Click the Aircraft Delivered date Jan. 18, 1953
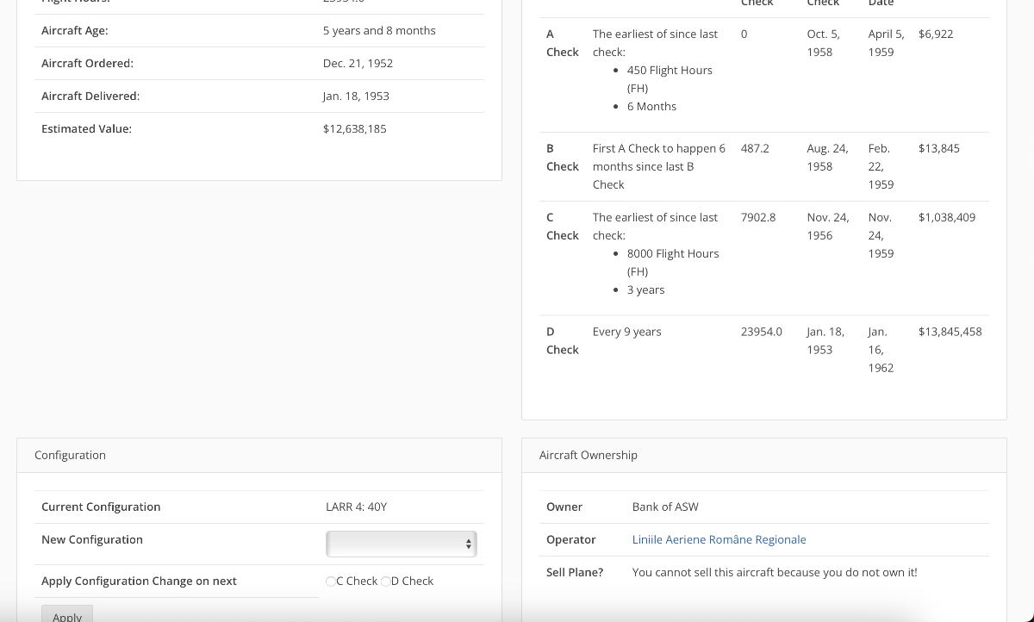 [356, 96]
